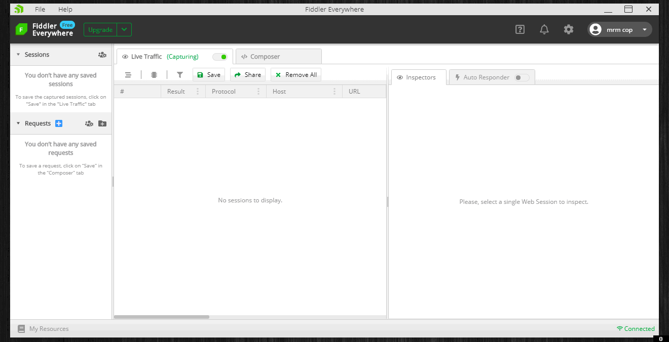669x342 pixels.
Task: Click the Fiddler Everywhere logo icon
Action: coord(21,29)
